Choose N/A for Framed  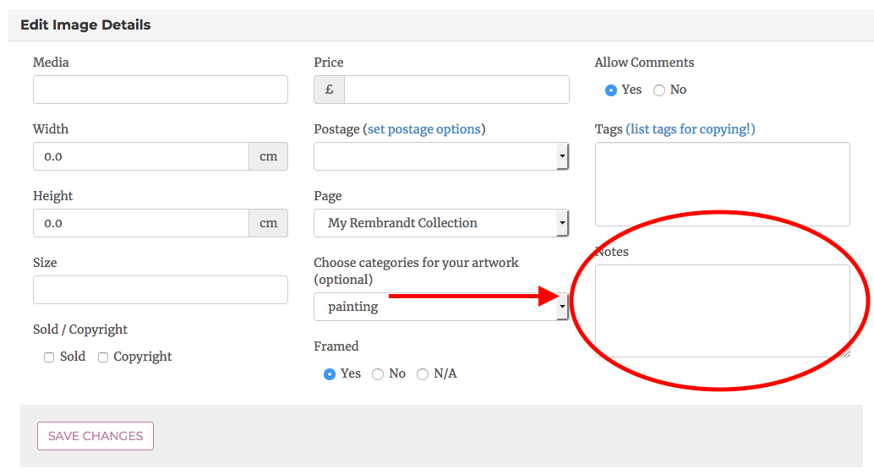[423, 374]
